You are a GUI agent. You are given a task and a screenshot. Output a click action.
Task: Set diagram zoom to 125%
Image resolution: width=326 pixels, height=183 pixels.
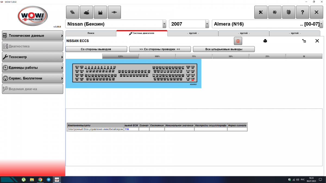(121, 56)
